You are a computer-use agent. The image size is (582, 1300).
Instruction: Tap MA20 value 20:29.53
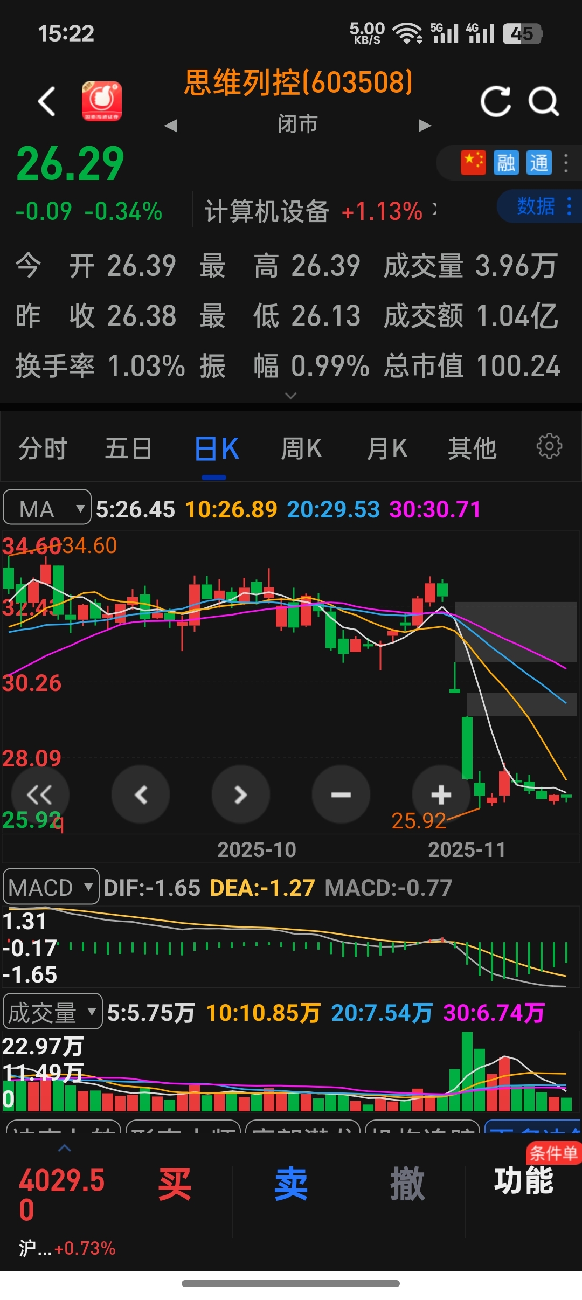click(x=334, y=509)
